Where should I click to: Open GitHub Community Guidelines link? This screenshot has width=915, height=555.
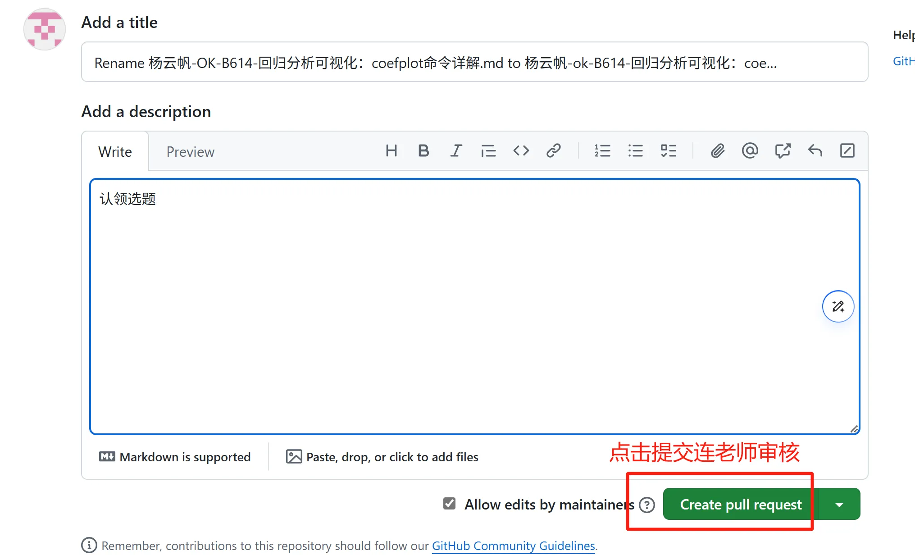[x=513, y=546]
